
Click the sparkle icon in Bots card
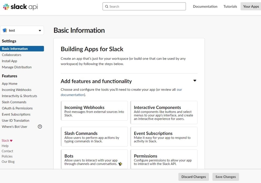(120, 164)
